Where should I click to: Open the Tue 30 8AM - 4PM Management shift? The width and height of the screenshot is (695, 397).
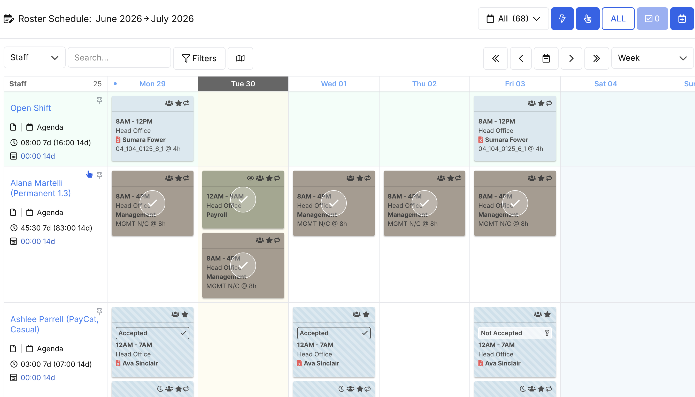(x=243, y=265)
